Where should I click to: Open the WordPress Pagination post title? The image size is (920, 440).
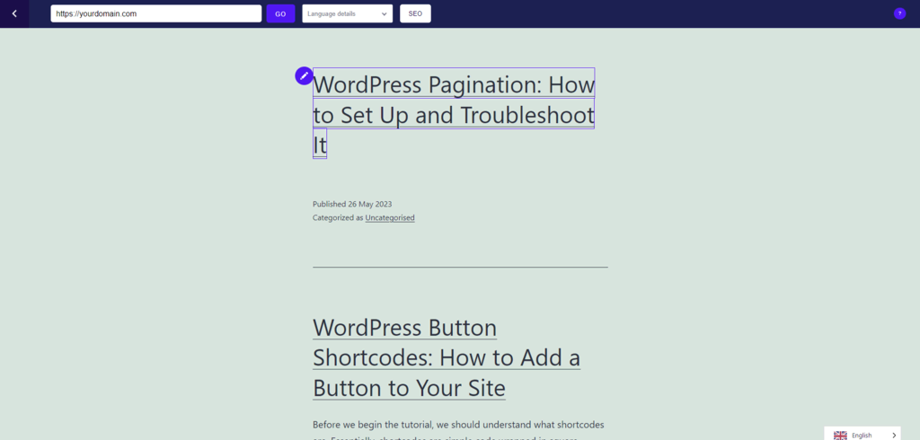454,113
